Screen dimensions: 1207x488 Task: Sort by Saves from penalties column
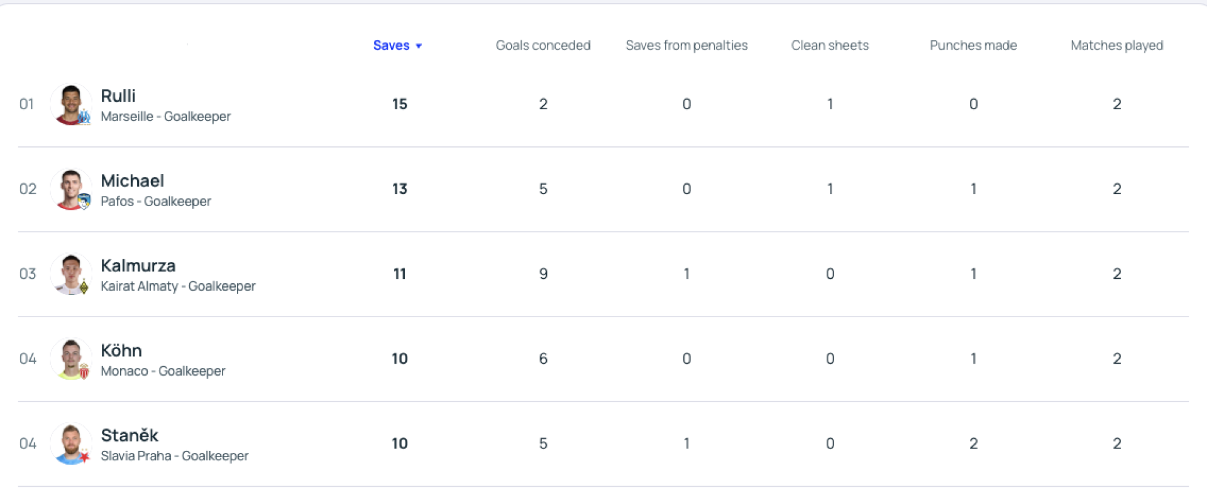686,45
